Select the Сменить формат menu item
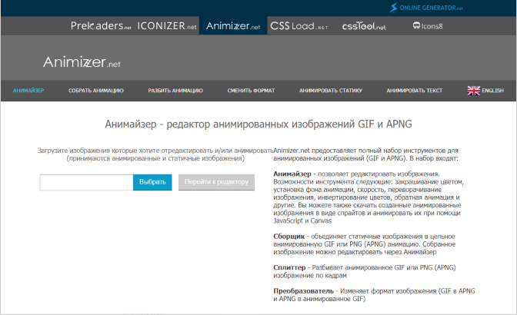 pyautogui.click(x=251, y=91)
